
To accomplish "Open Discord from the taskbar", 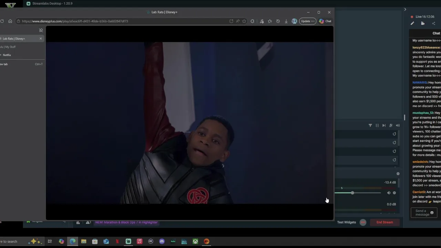I will 162,241.
